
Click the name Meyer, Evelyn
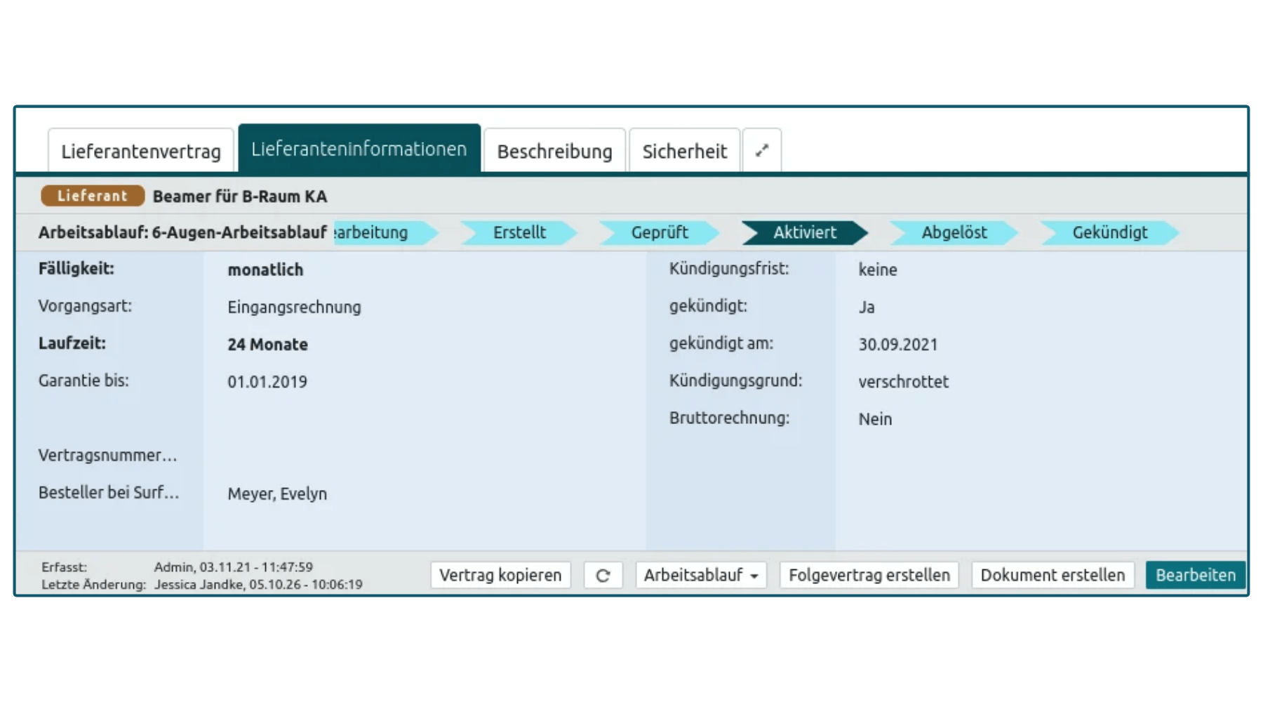pyautogui.click(x=277, y=494)
